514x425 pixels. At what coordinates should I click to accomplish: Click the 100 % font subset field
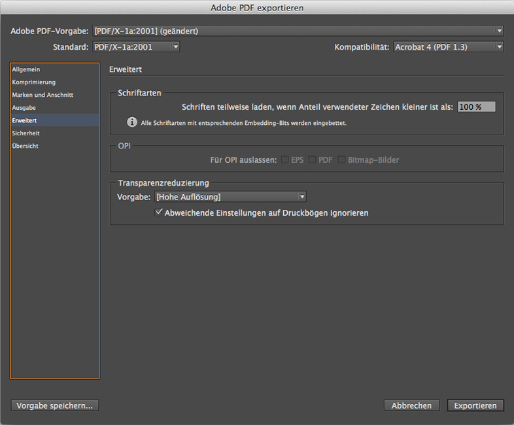[x=477, y=107]
